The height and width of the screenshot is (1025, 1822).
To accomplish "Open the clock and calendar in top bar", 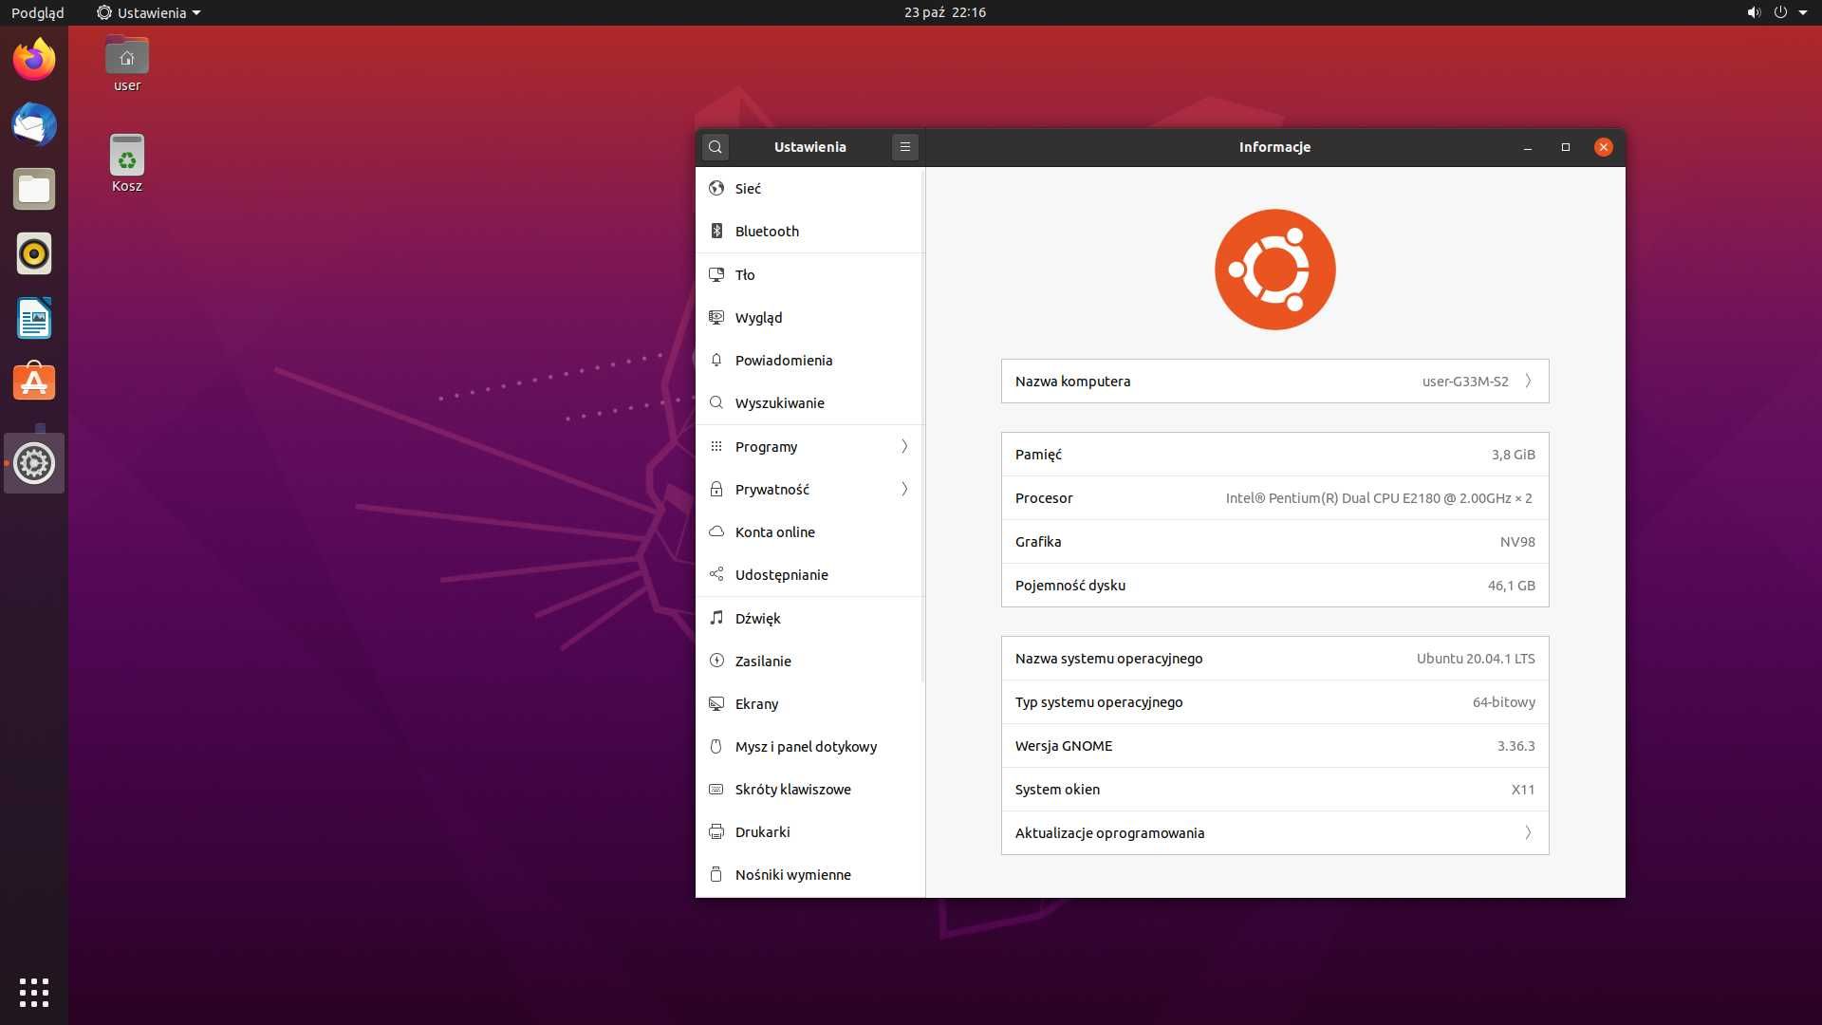I will (x=945, y=12).
